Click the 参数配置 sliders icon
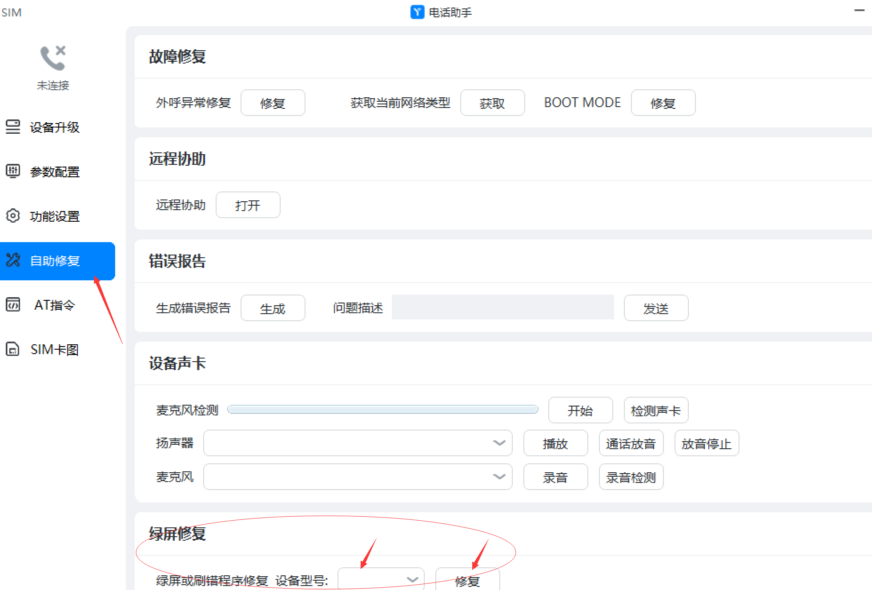 [x=13, y=171]
